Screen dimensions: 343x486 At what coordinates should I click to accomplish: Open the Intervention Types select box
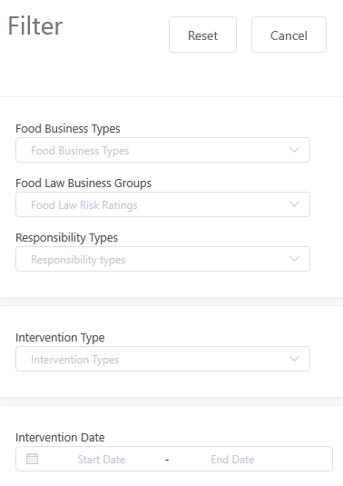[162, 359]
